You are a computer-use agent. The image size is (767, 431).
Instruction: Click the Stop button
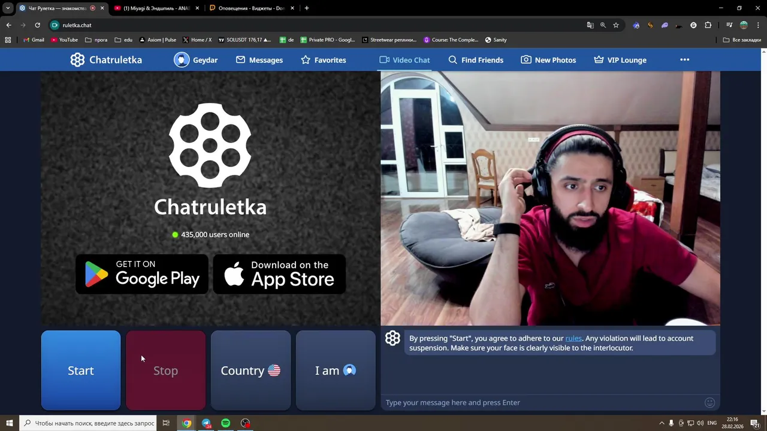[x=166, y=371]
